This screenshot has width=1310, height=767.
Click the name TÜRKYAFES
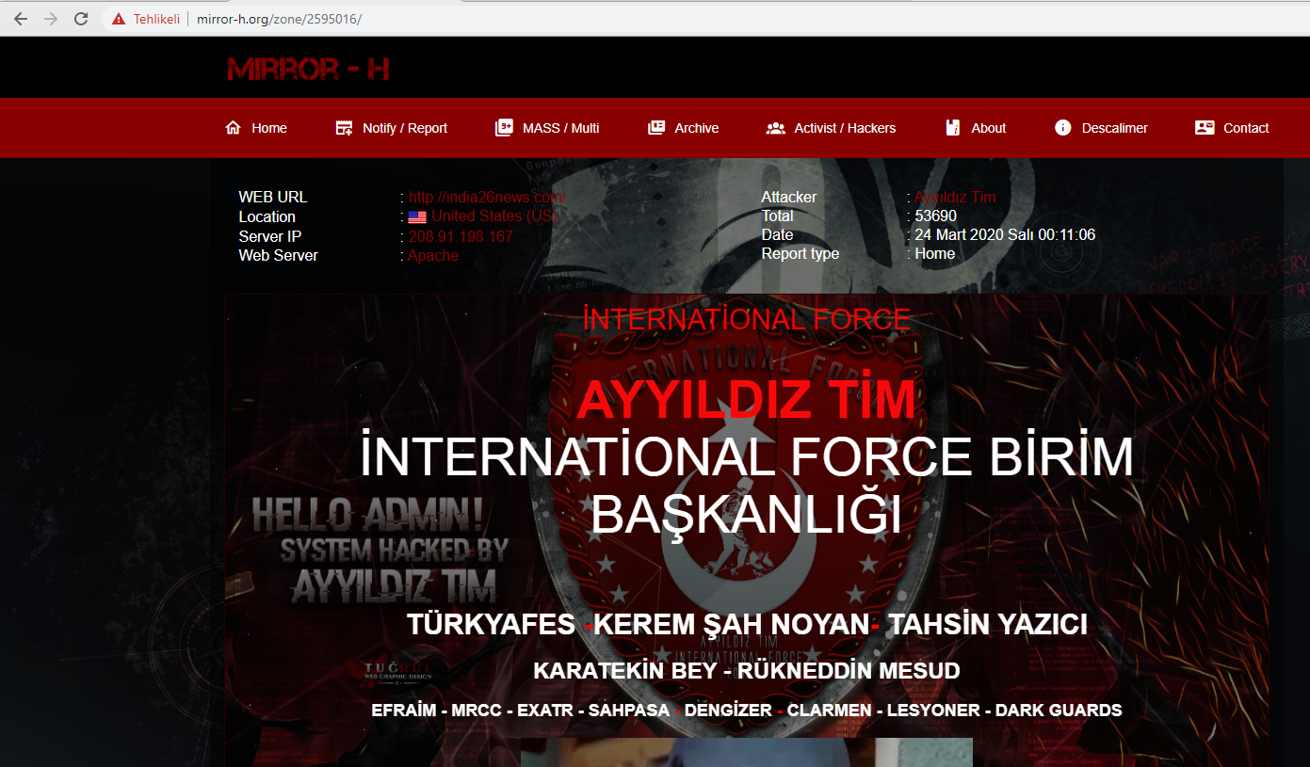point(491,624)
